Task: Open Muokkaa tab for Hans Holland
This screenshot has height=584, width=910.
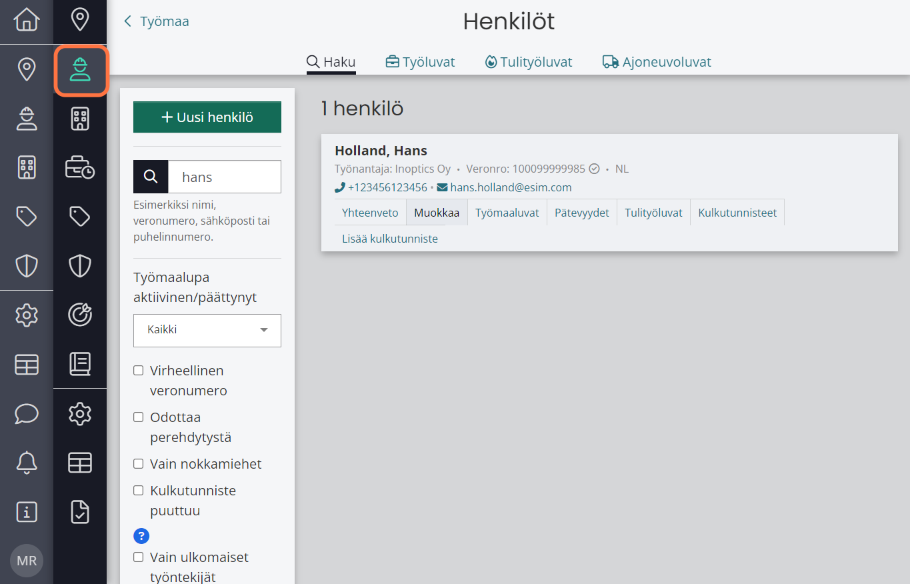Action: pos(437,213)
